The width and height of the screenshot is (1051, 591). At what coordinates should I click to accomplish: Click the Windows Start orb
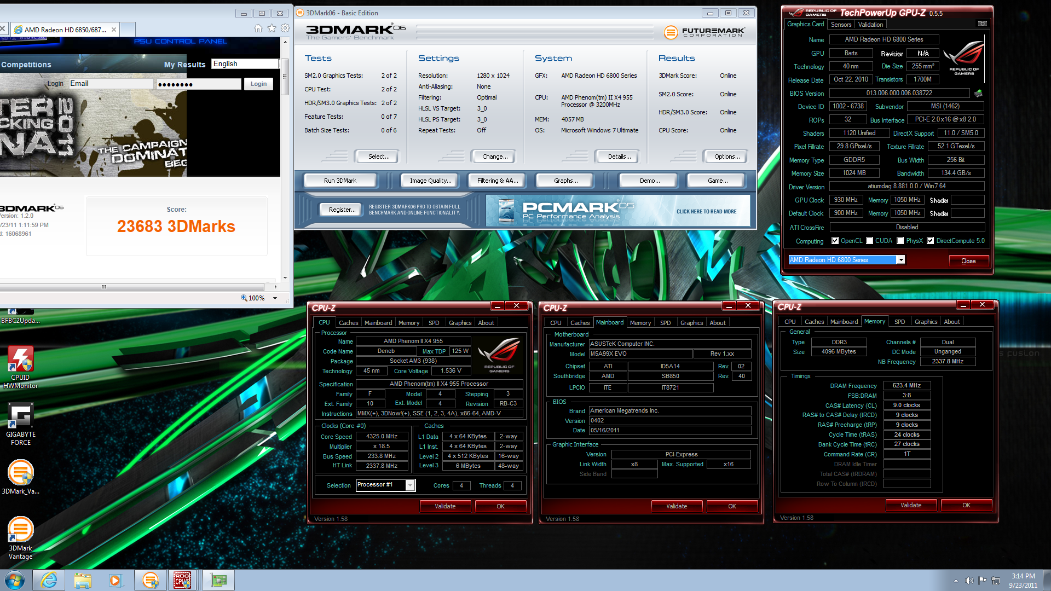[14, 580]
